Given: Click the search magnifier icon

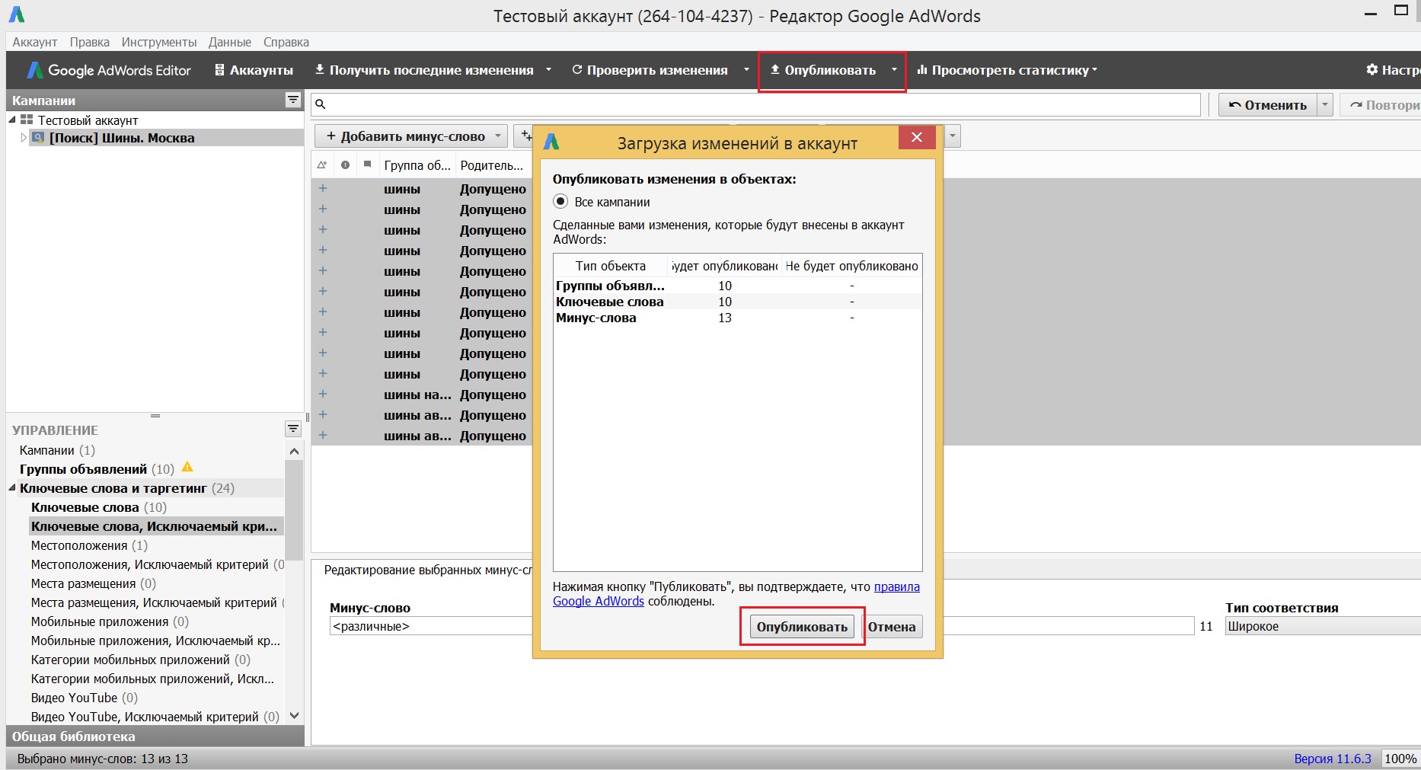Looking at the screenshot, I should [321, 104].
